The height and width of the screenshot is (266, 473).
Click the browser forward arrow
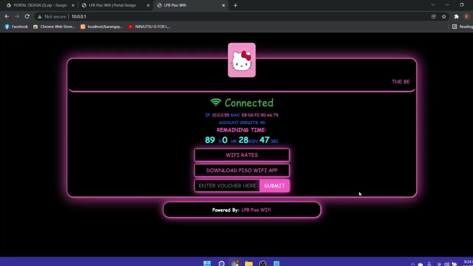click(17, 16)
